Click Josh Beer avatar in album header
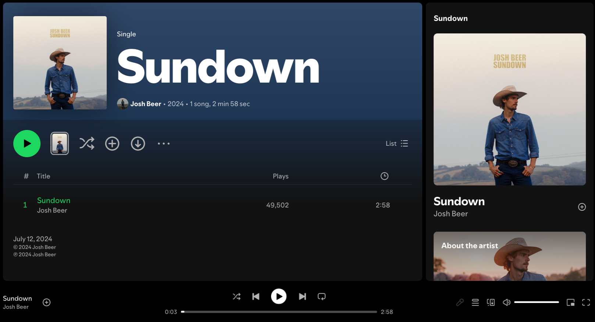The width and height of the screenshot is (595, 322). point(122,104)
